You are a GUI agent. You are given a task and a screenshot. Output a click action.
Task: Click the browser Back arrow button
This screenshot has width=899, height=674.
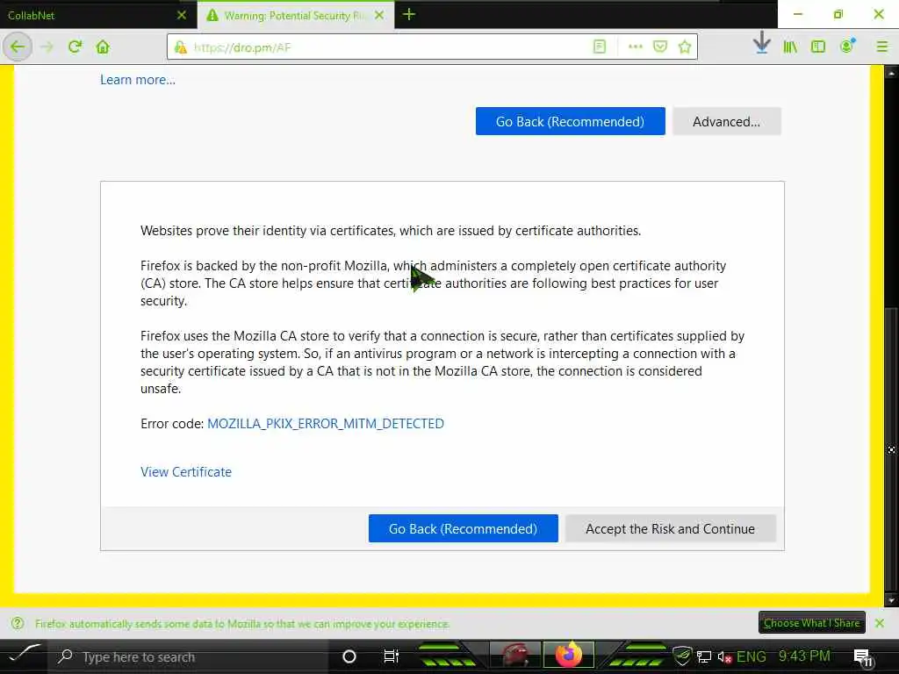pyautogui.click(x=18, y=47)
